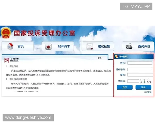The height and width of the screenshot is (124, 155).
Task: Open the 建议征集 menu item
Action: pos(98,46)
